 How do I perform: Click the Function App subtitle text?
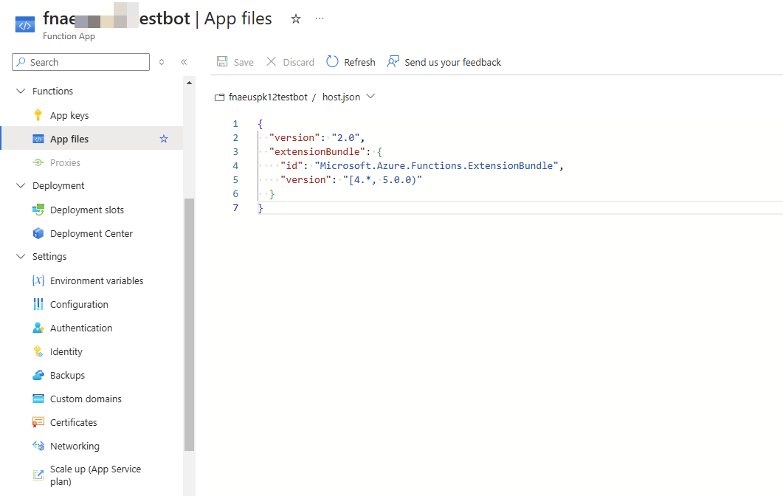click(x=69, y=36)
